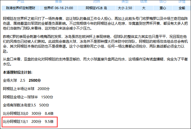The height and width of the screenshot is (129, 191).
Task: Click the paragraph starting 从盘口来看
Action: (95, 62)
